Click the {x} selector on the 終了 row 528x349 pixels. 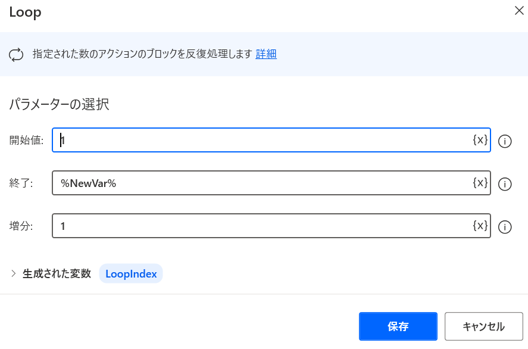tap(480, 183)
